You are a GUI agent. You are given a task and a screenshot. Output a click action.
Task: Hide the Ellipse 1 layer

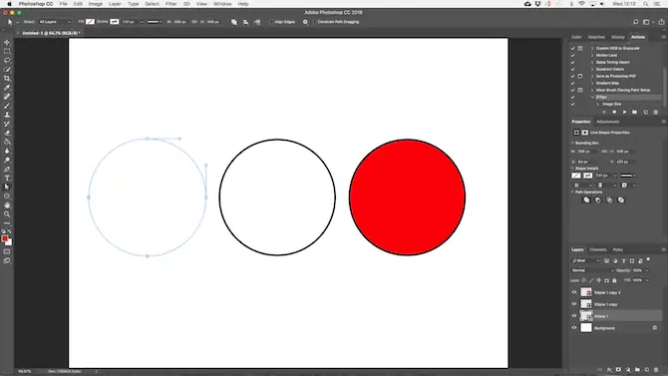[574, 316]
